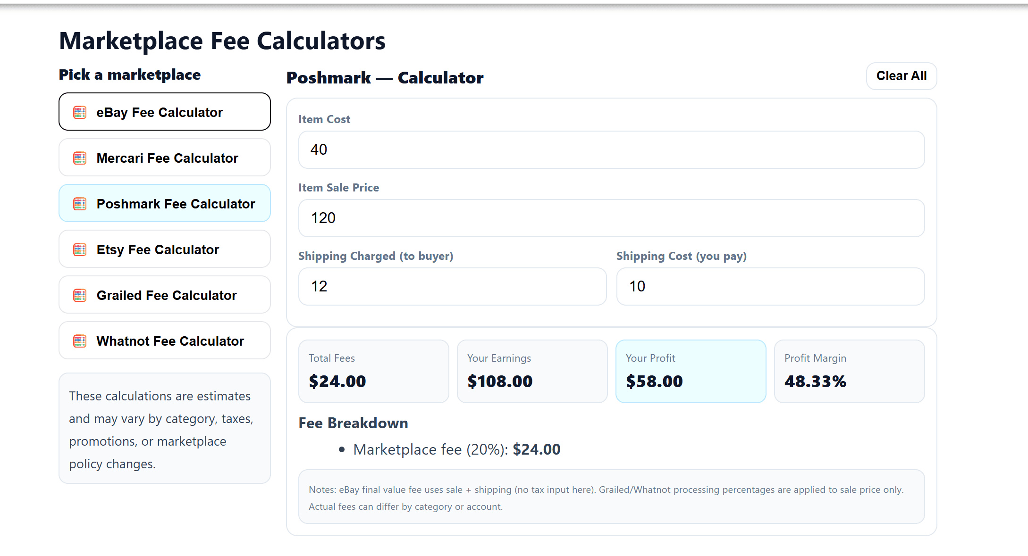Screen dimensions: 1028x556
Task: Click the Your Earnings result card
Action: (532, 371)
